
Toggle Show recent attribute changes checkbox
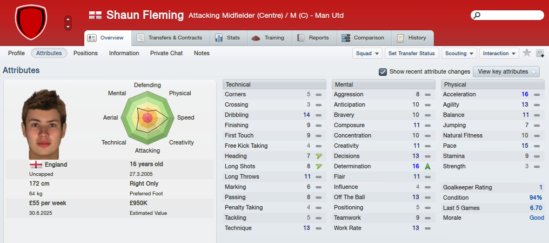coord(383,71)
